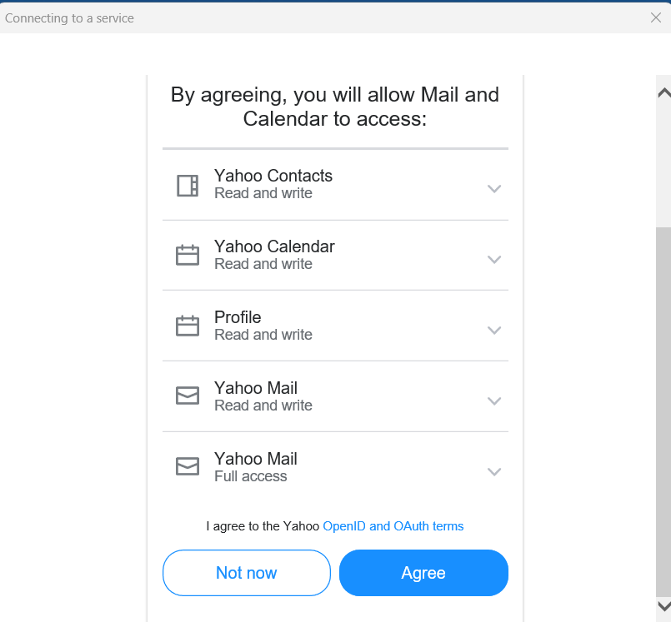The image size is (671, 622).
Task: Expand the Yahoo Contacts permission details
Action: (494, 188)
